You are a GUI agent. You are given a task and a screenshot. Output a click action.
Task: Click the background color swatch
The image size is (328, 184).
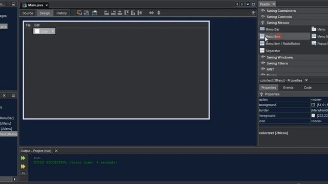pyautogui.click(x=313, y=105)
